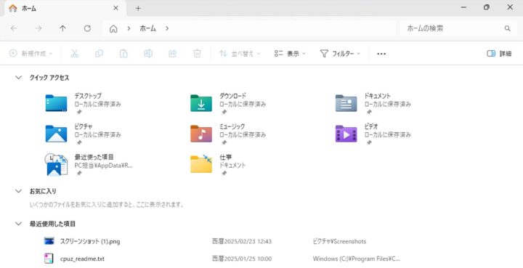This screenshot has height=268, width=523.
Task: Click date 西暦2025/02/23 12:43
Action: (242, 241)
